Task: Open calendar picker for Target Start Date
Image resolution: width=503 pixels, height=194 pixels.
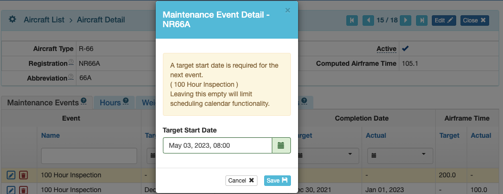Action: (281, 145)
